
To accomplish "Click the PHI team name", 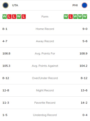I will [75, 5].
